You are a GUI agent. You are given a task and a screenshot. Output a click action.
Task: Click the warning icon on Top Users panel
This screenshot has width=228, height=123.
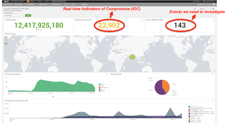213,101
